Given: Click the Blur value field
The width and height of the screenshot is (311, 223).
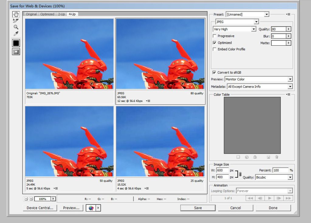Looking at the screenshot, I should (x=279, y=36).
